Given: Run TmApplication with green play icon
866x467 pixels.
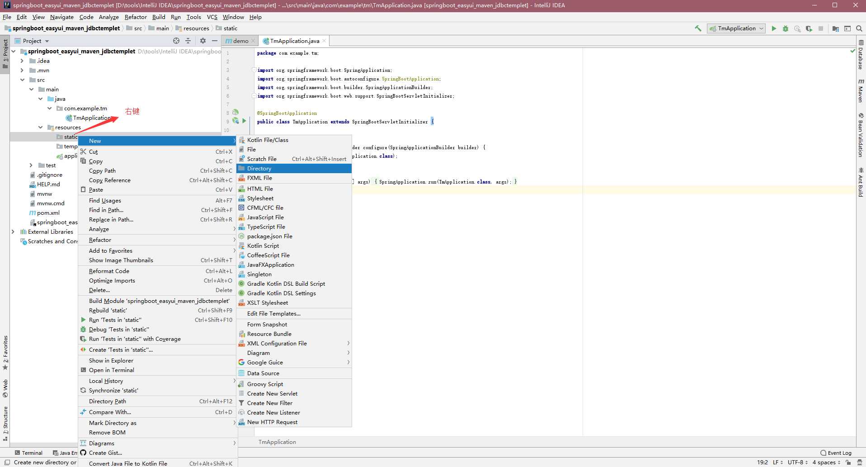Looking at the screenshot, I should point(774,28).
